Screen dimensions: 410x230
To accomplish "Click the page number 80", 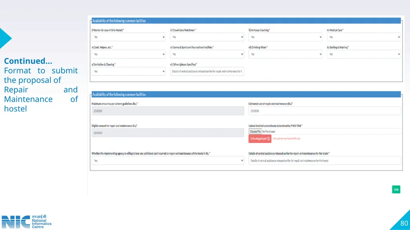I will pos(404,224).
